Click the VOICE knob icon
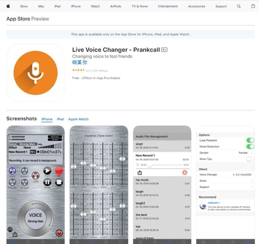The height and width of the screenshot is (244, 259). pyautogui.click(x=12, y=171)
